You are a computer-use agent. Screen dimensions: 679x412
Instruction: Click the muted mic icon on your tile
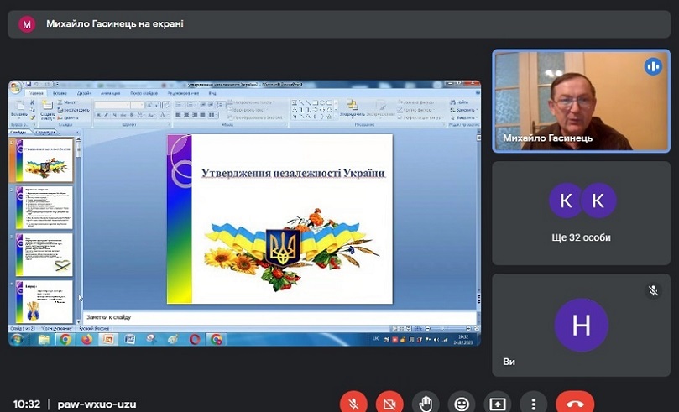click(x=653, y=291)
